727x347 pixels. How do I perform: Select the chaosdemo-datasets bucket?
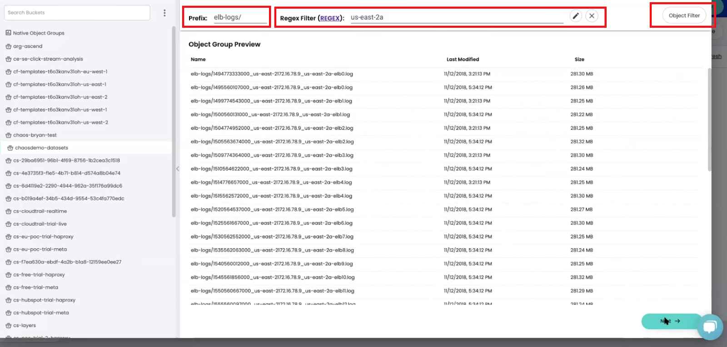pos(41,148)
